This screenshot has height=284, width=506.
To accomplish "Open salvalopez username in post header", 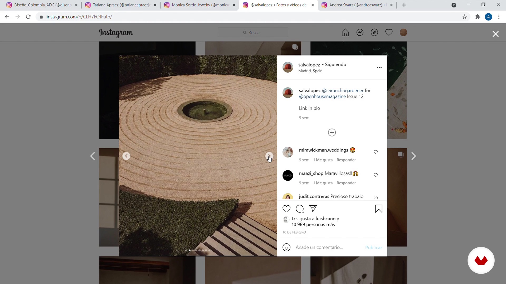I will (x=309, y=65).
